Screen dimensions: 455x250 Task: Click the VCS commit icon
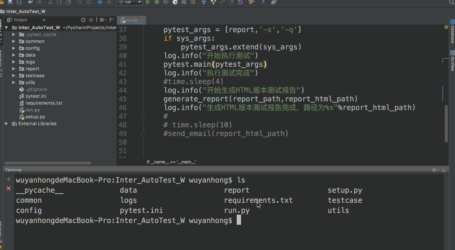213,2
